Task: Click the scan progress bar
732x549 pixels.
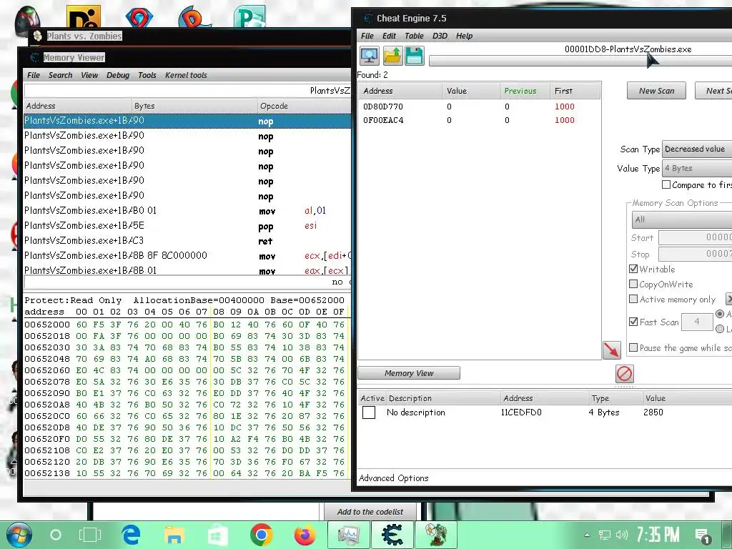Action: pos(580,61)
